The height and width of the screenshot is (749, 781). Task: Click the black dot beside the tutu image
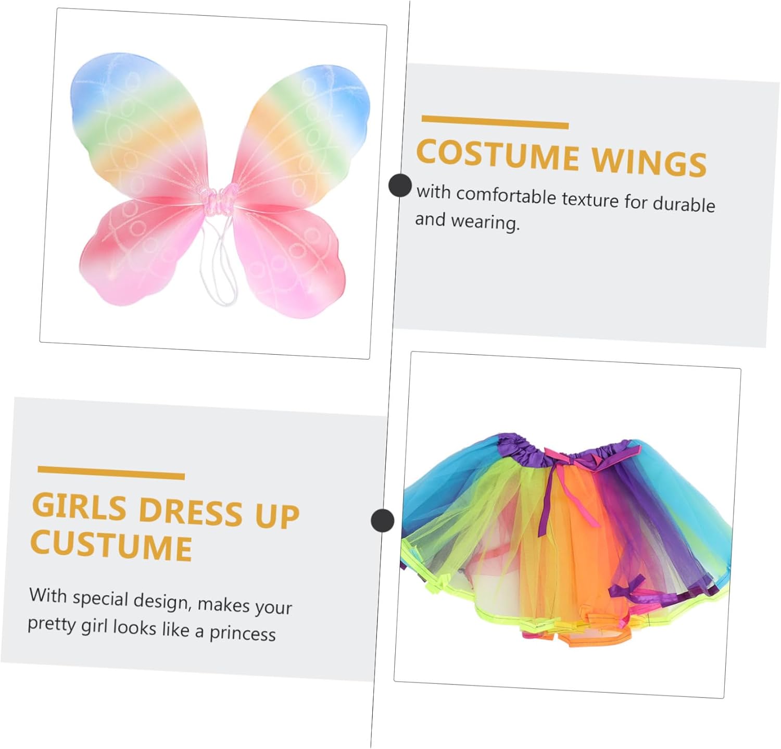(x=383, y=521)
